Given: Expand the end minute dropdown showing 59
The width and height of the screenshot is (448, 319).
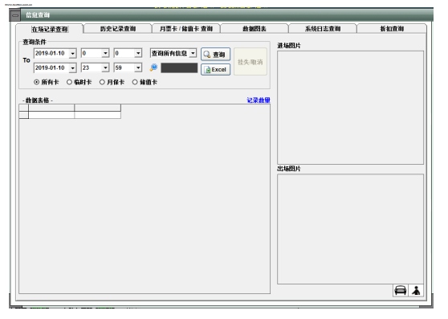Looking at the screenshot, I should tap(138, 68).
